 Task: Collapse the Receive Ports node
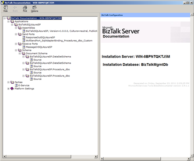[16, 44]
